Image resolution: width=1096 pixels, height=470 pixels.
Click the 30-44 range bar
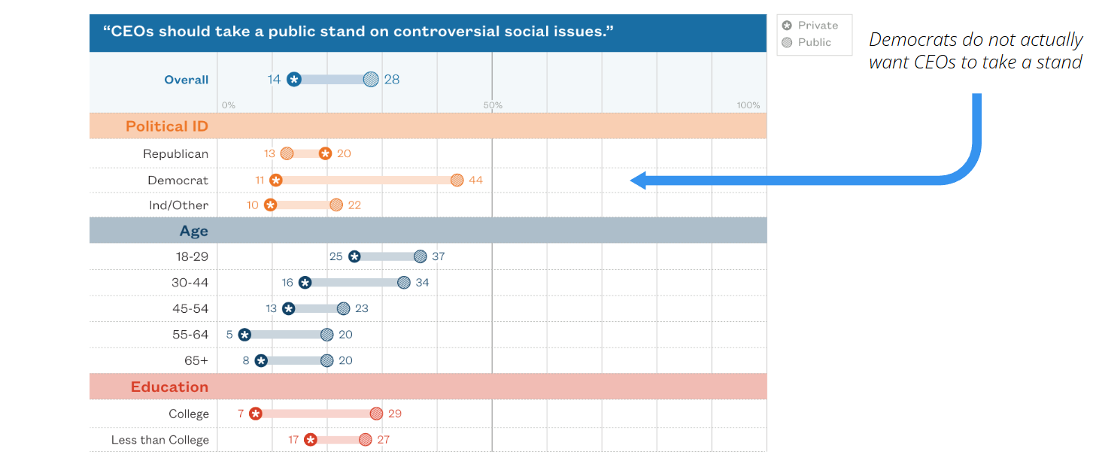[x=354, y=283]
